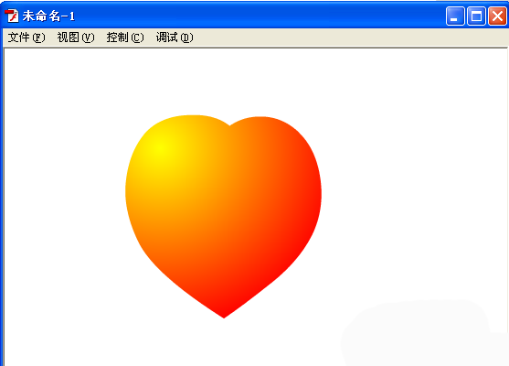Open the 调试(D) menu
Image resolution: width=509 pixels, height=366 pixels.
[175, 38]
